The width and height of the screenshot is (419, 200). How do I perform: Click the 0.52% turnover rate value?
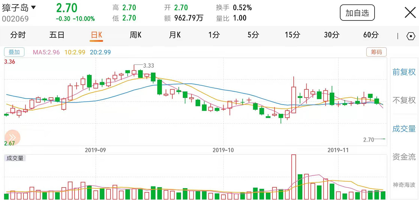click(242, 8)
